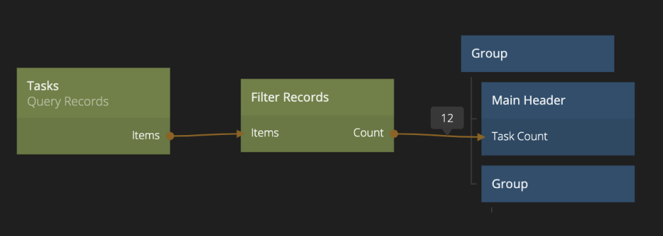Click the Count output label
Viewport: 663px width, 236px height.
(x=369, y=133)
